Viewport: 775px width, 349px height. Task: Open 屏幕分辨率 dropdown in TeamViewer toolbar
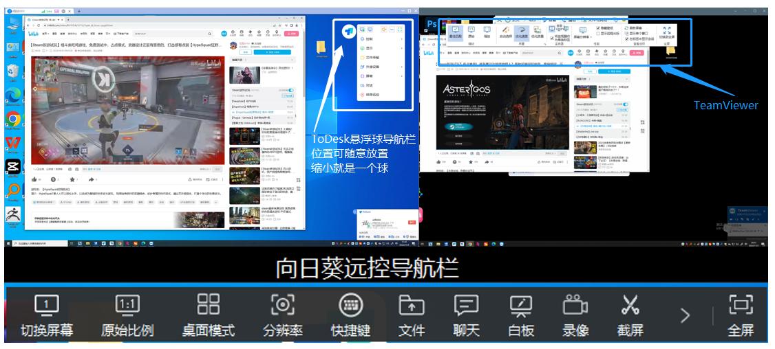[x=583, y=33]
